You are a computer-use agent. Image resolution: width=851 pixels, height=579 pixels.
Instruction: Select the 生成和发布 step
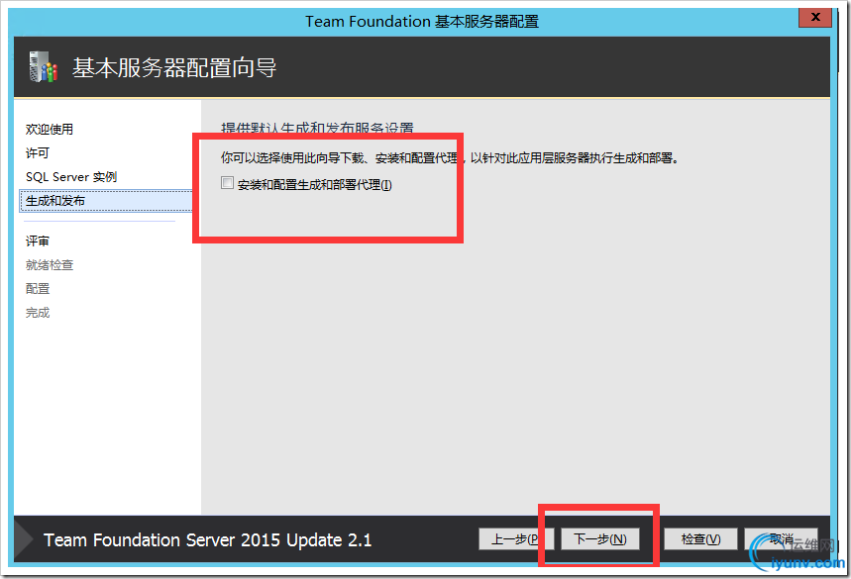click(x=105, y=201)
